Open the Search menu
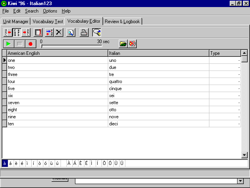This screenshot has width=250, height=188. point(32,11)
